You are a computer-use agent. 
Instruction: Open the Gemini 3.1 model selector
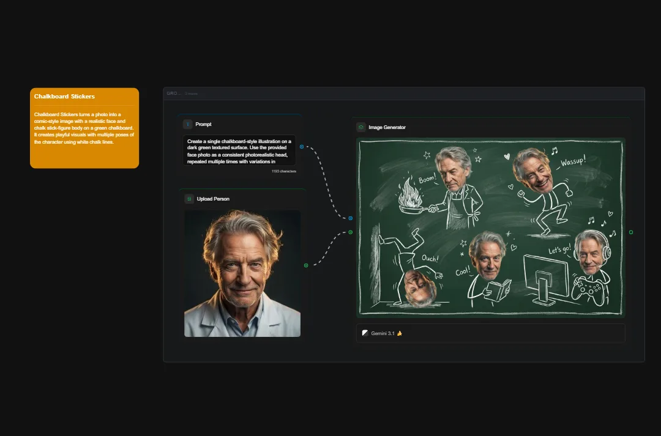(490, 333)
